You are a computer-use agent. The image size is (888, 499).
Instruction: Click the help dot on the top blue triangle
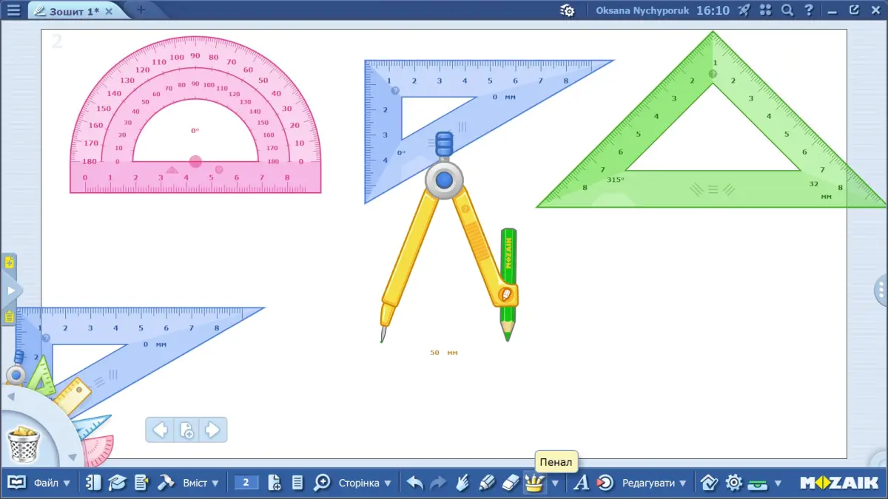pyautogui.click(x=395, y=91)
